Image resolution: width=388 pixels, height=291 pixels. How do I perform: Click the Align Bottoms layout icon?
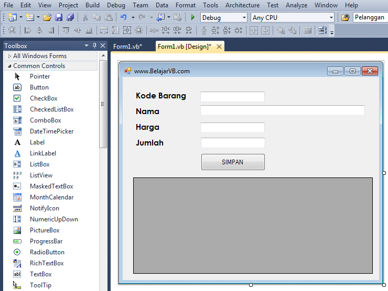(89, 30)
